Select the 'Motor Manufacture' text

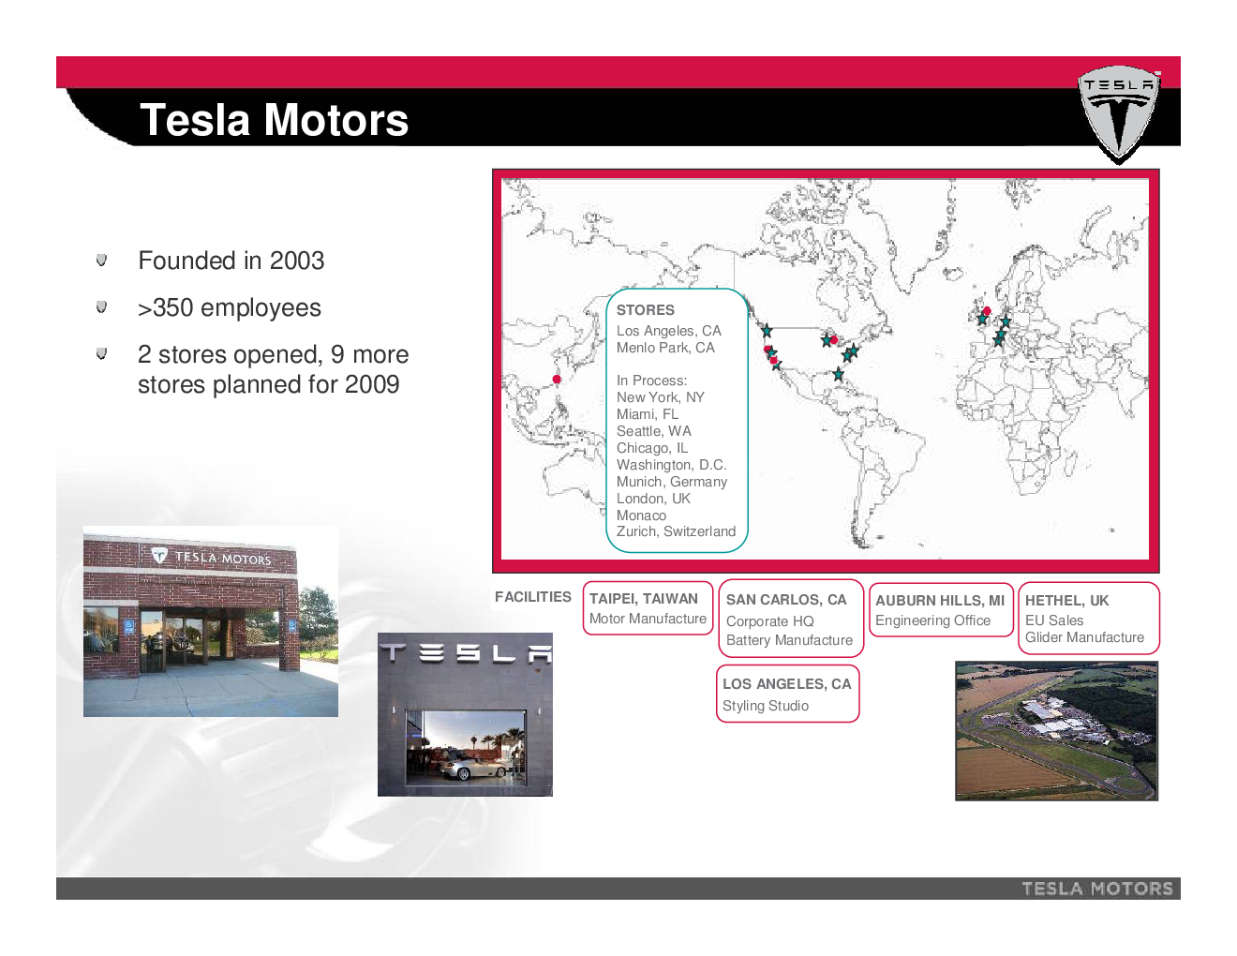point(648,619)
